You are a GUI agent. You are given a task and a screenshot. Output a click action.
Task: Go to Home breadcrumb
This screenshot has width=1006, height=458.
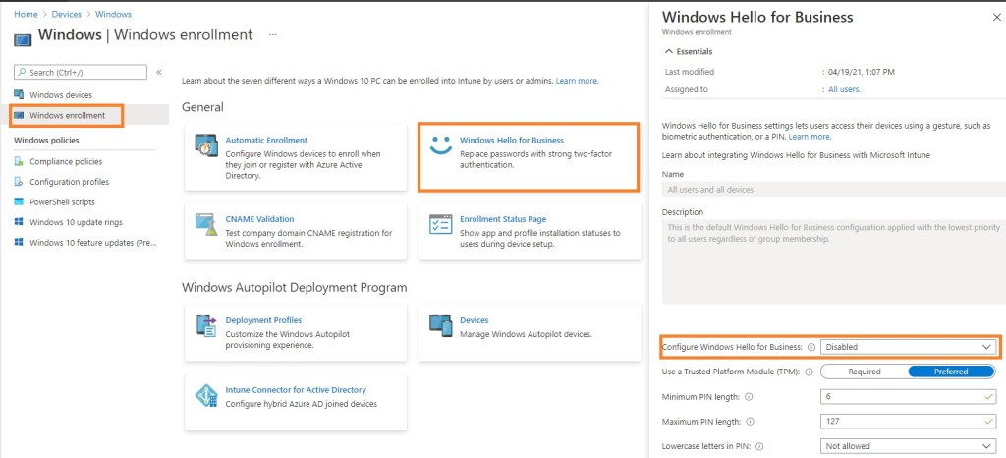click(26, 14)
